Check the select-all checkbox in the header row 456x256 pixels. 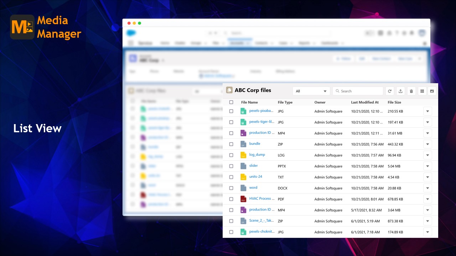[231, 102]
